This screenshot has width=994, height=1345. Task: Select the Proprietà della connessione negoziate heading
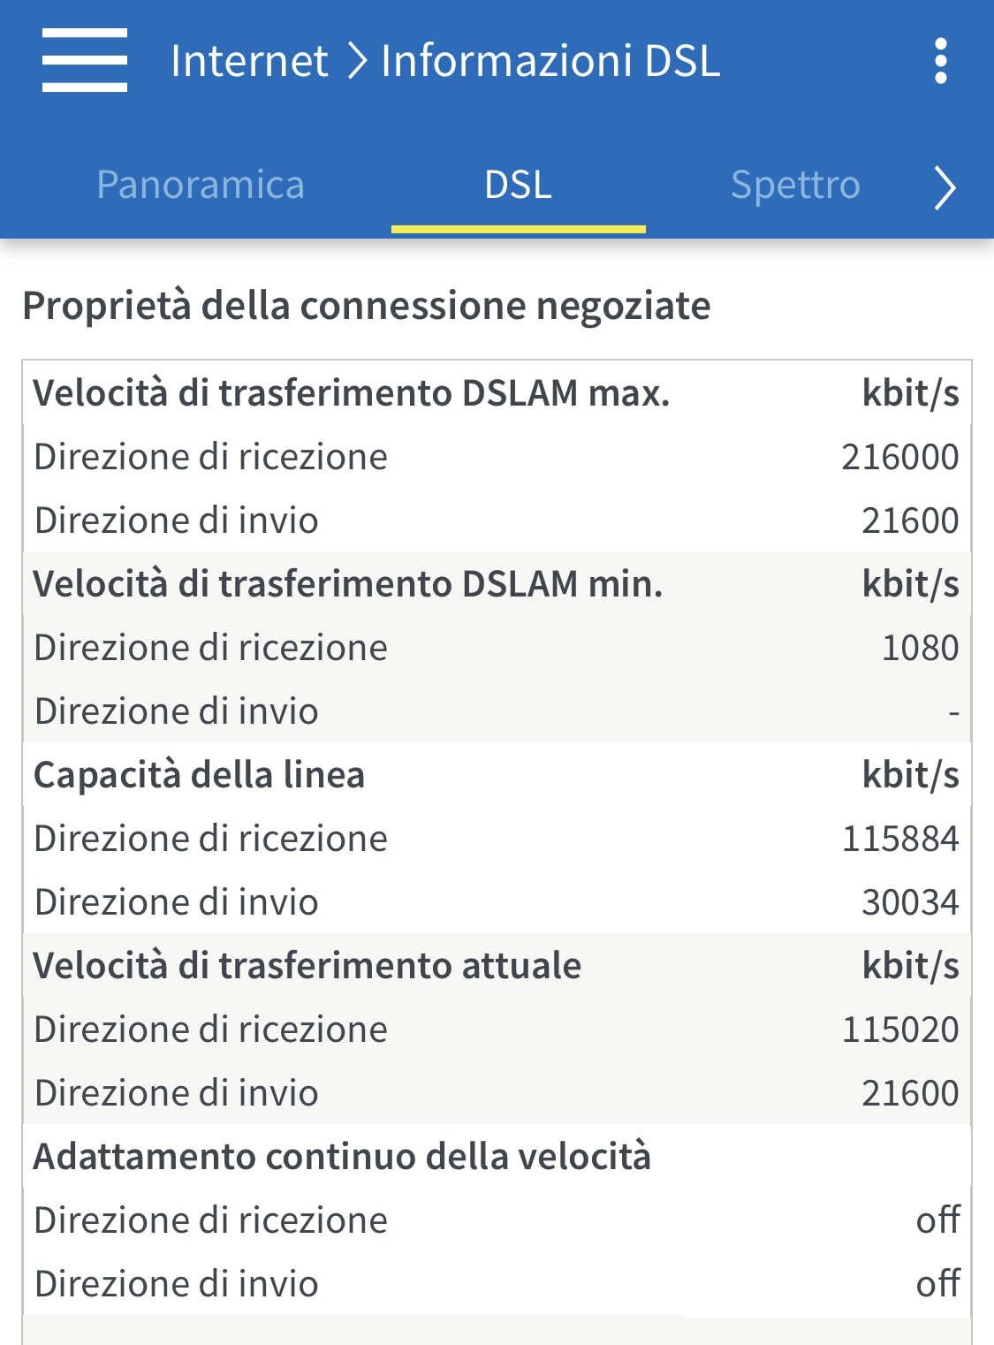[x=367, y=306]
